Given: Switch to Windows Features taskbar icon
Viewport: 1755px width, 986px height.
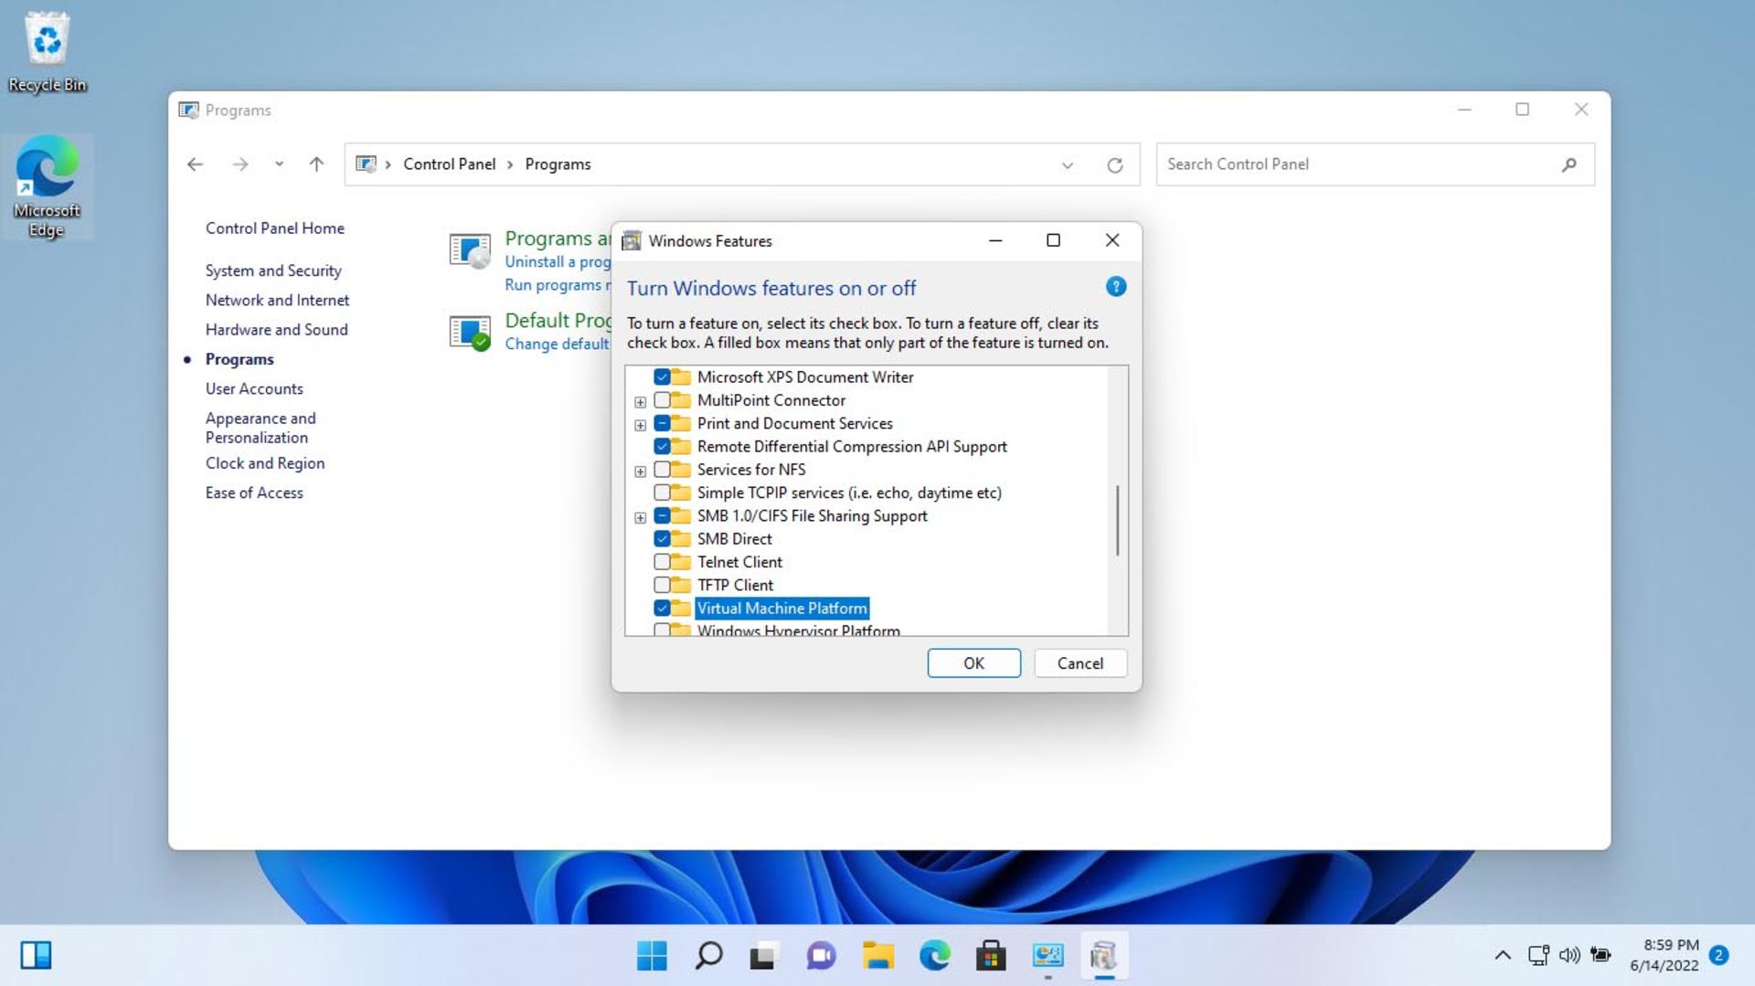Looking at the screenshot, I should [x=1104, y=956].
